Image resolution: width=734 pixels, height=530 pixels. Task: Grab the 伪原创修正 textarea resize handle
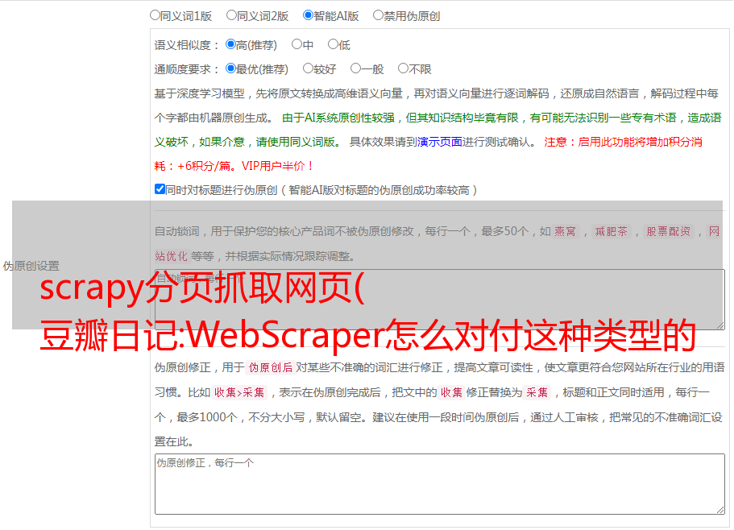(x=720, y=511)
